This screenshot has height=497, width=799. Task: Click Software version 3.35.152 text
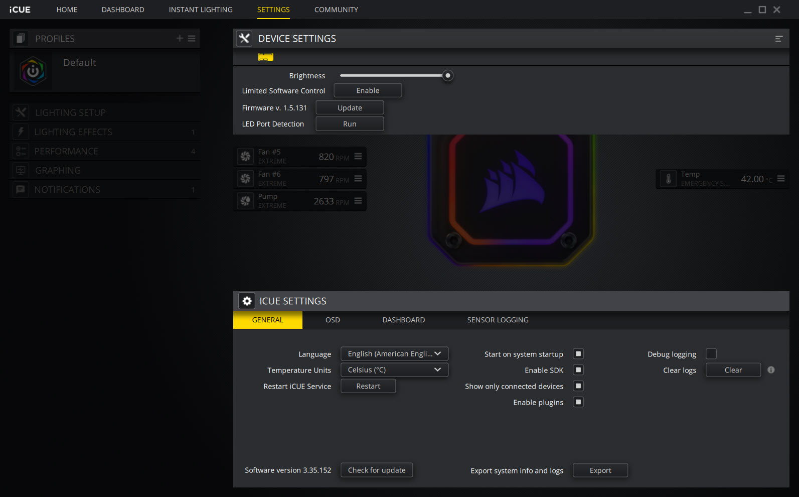(288, 470)
